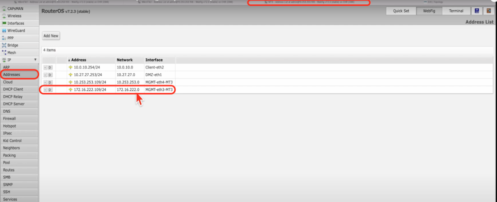Switch to the Terminal tab
Screen dimensions: 497x202
(457, 11)
